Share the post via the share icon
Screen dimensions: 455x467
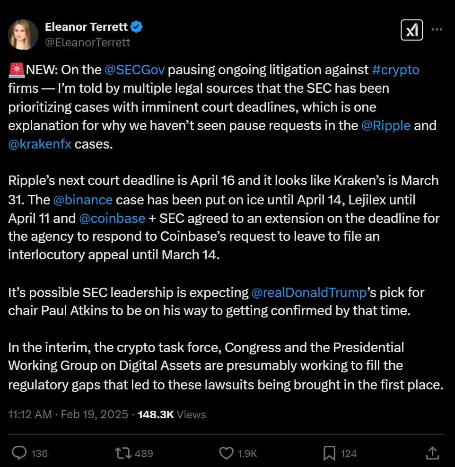tap(432, 453)
